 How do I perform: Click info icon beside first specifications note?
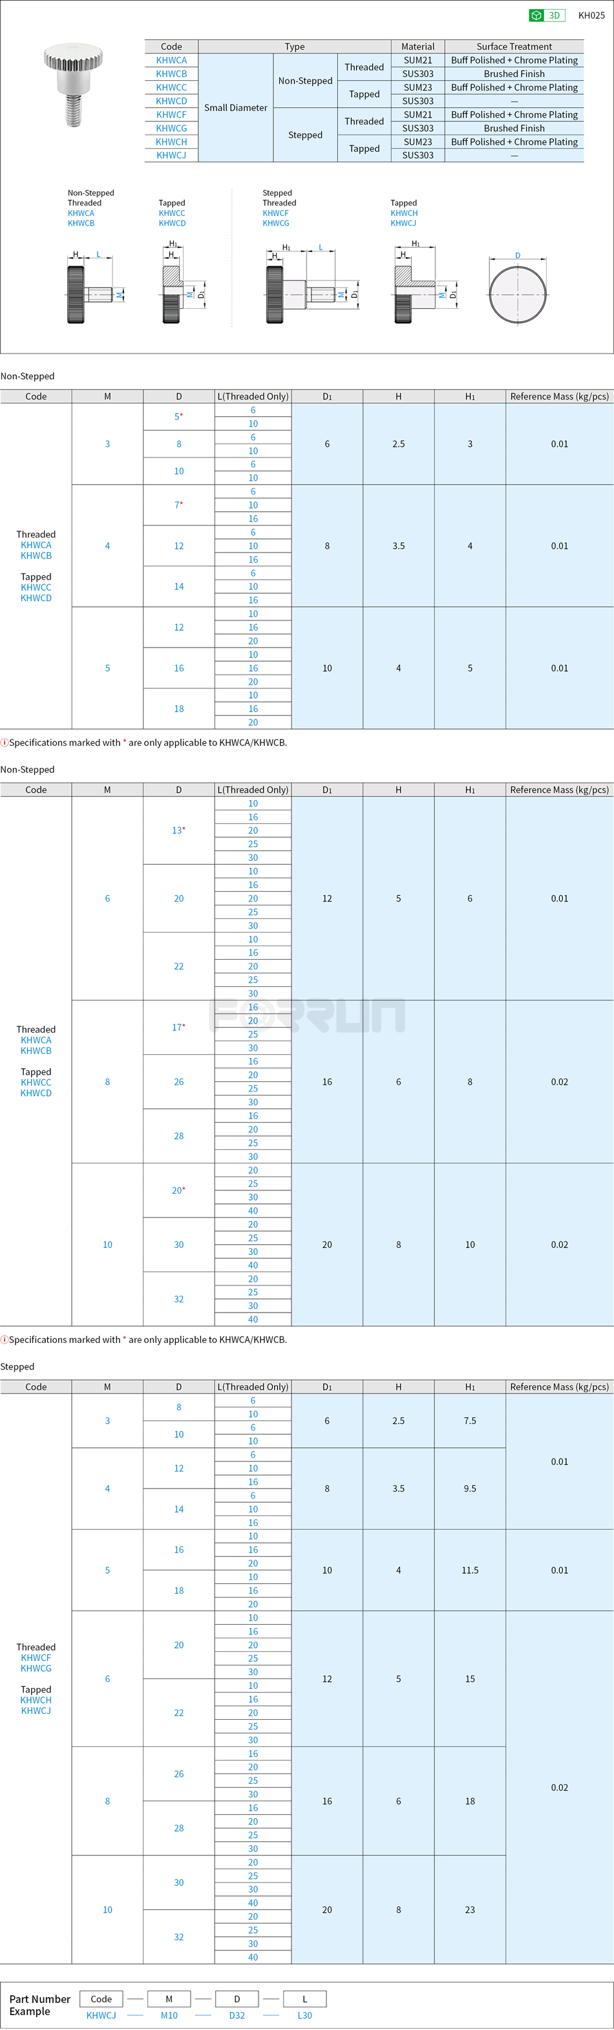(x=5, y=743)
